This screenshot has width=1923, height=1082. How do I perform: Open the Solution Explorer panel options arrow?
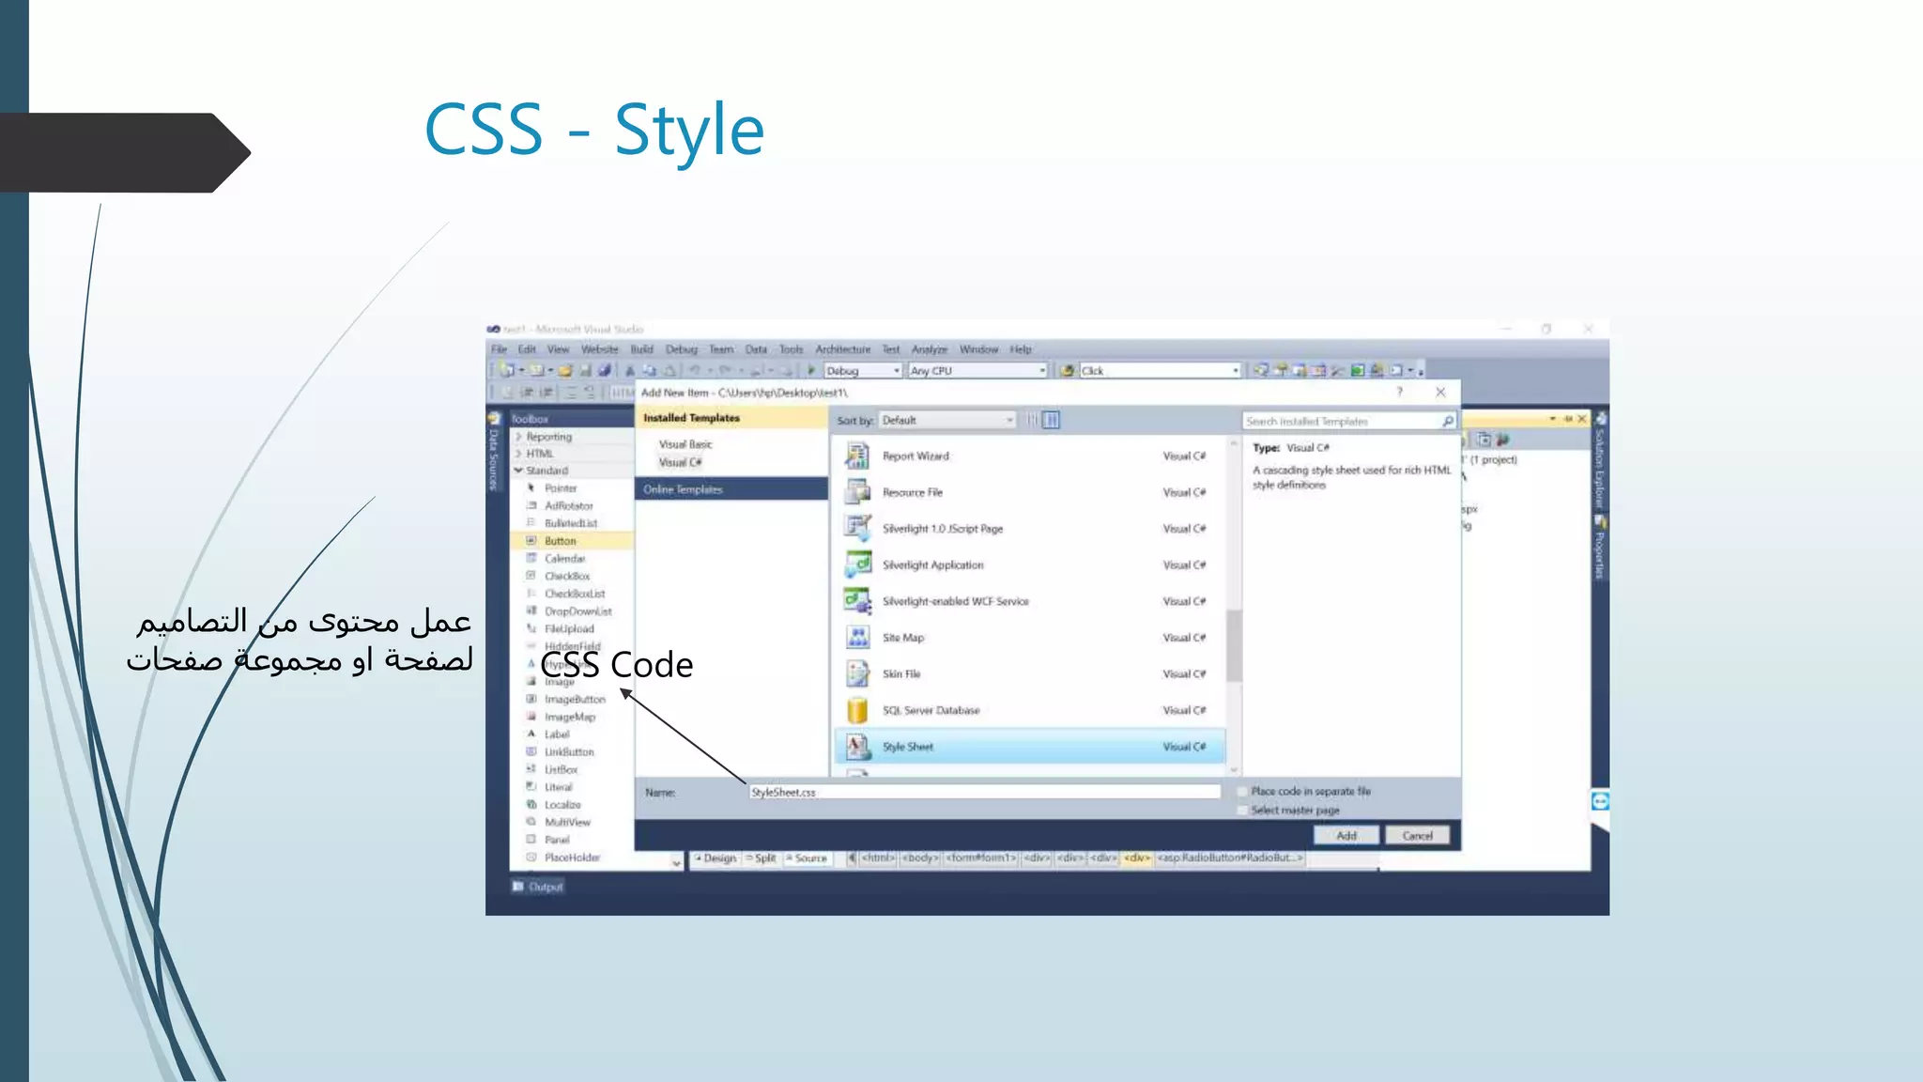[x=1552, y=419]
